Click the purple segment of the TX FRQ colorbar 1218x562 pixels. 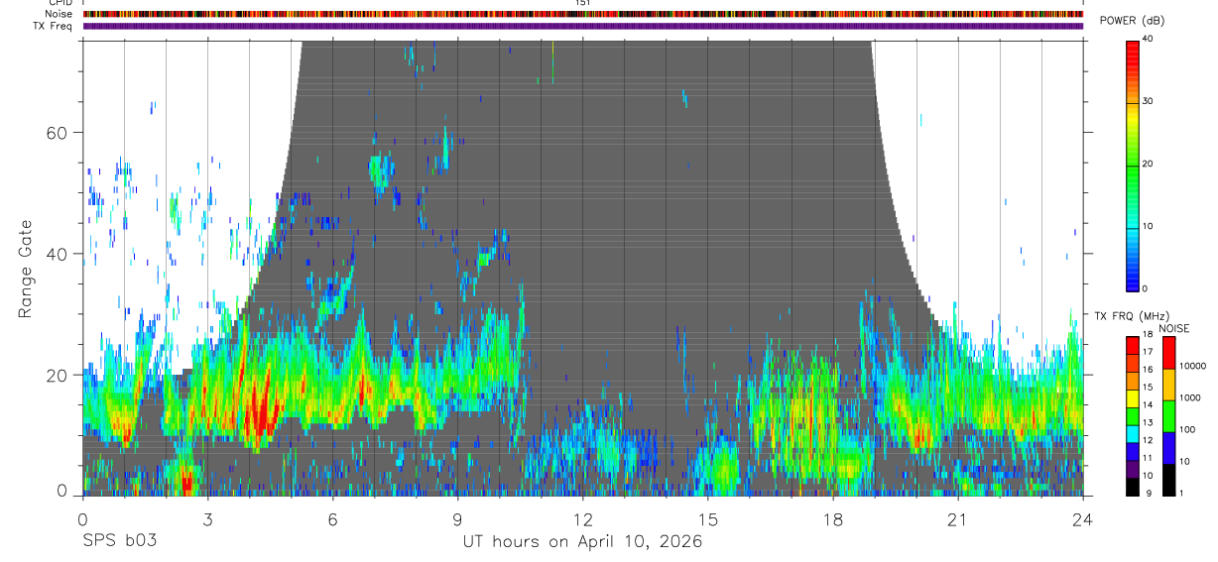click(1133, 469)
